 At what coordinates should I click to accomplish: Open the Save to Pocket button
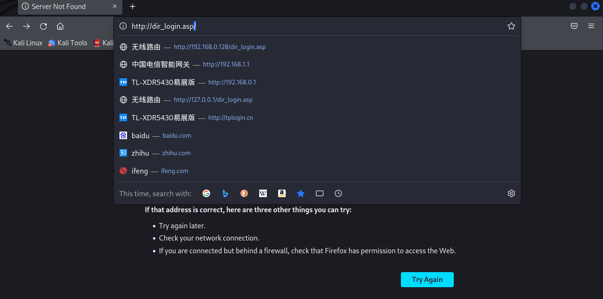[574, 26]
